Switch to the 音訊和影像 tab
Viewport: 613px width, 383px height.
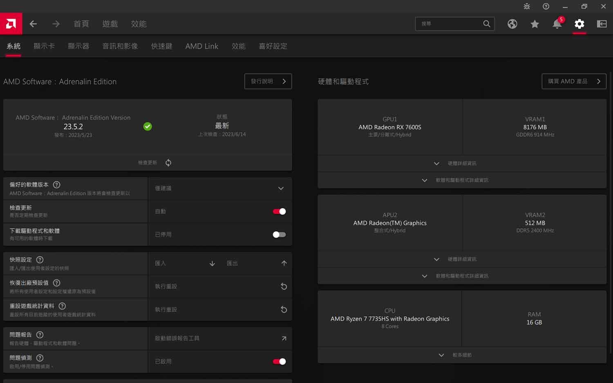point(120,46)
